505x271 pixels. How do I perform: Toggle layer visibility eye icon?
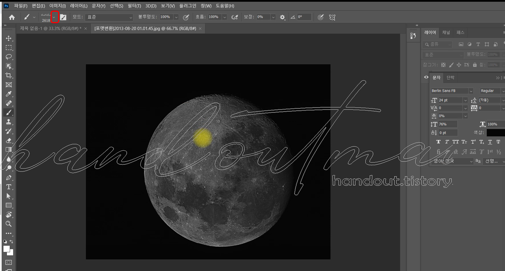click(426, 77)
